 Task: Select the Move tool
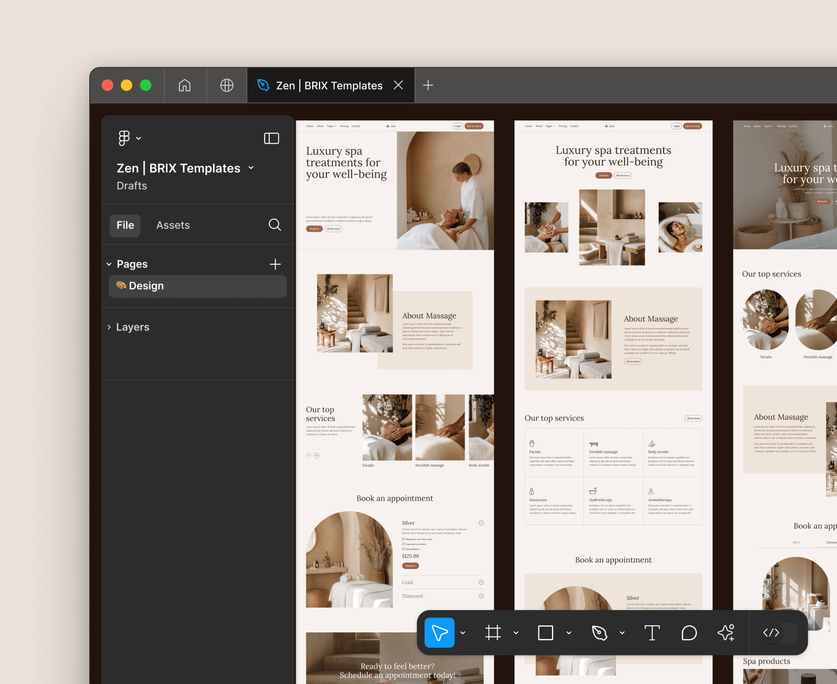click(x=439, y=633)
